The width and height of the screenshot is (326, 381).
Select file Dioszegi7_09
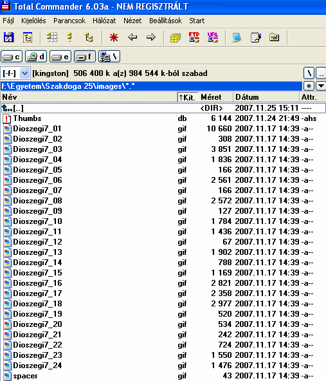[163, 211]
